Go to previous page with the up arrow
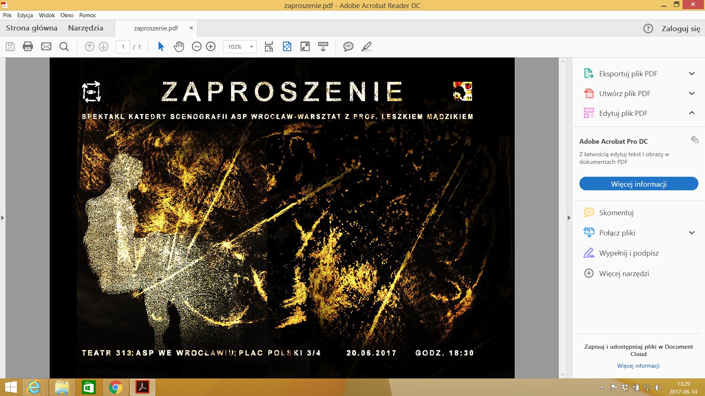This screenshot has width=705, height=396. [90, 47]
